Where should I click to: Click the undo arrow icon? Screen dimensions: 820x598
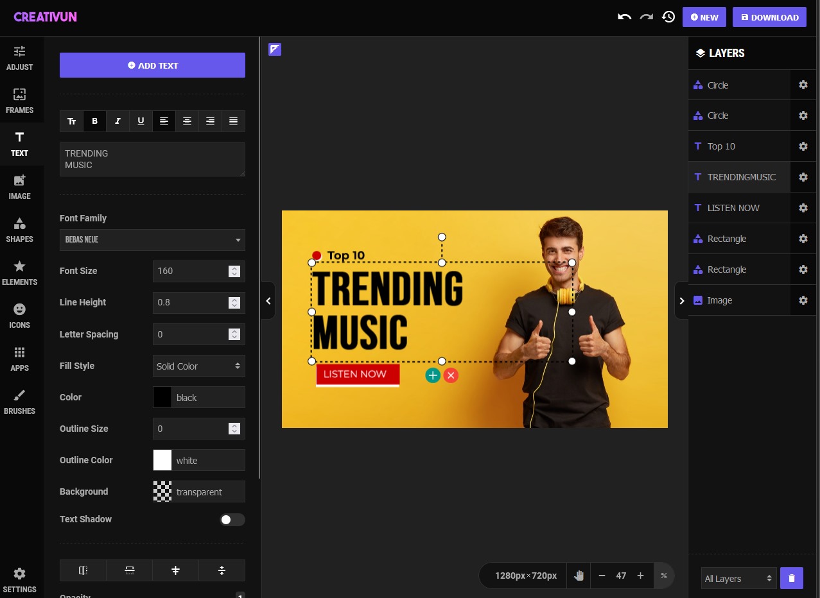point(624,17)
